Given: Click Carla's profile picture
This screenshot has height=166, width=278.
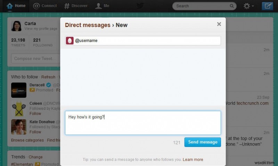Looking at the screenshot, I should tap(16, 26).
